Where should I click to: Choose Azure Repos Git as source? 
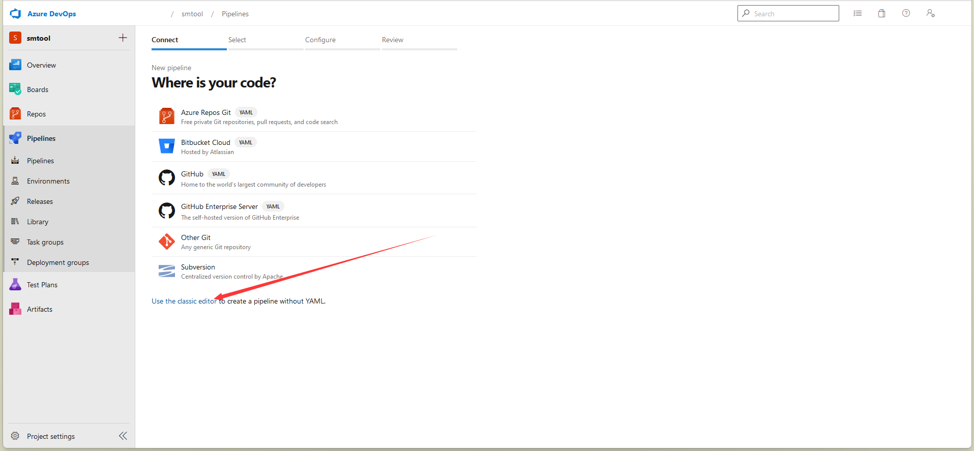click(206, 112)
